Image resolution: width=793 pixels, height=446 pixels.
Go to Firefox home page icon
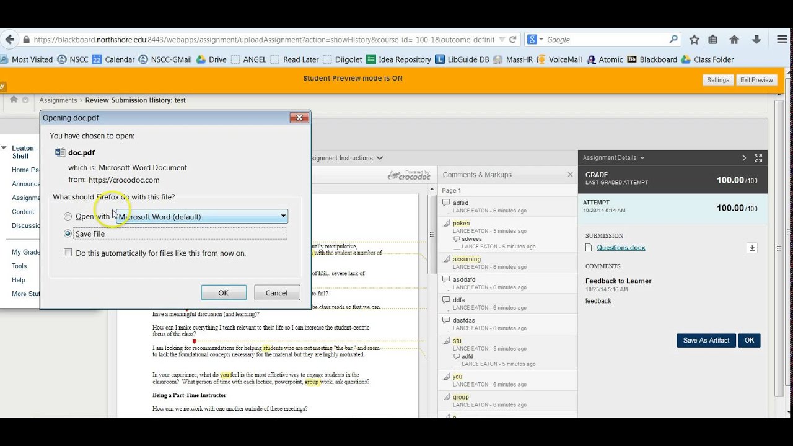pyautogui.click(x=734, y=40)
